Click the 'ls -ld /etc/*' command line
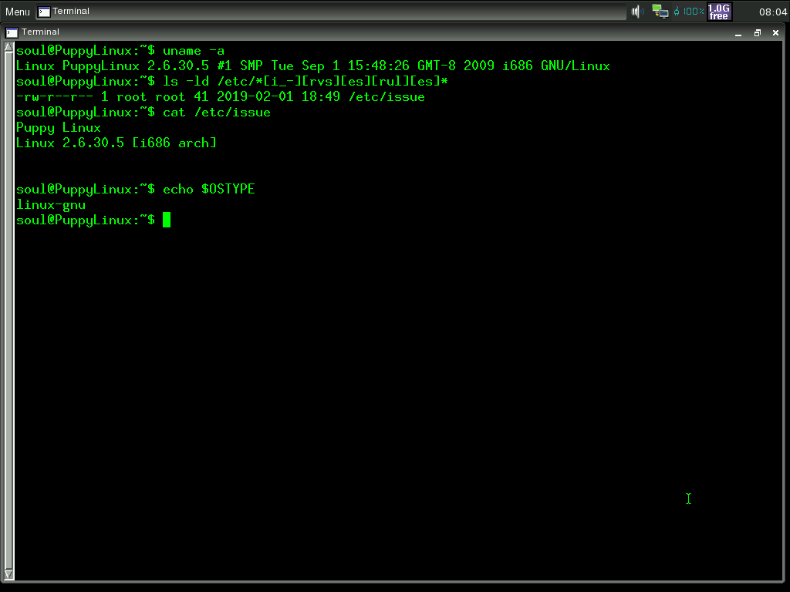The width and height of the screenshot is (790, 592). pos(232,82)
